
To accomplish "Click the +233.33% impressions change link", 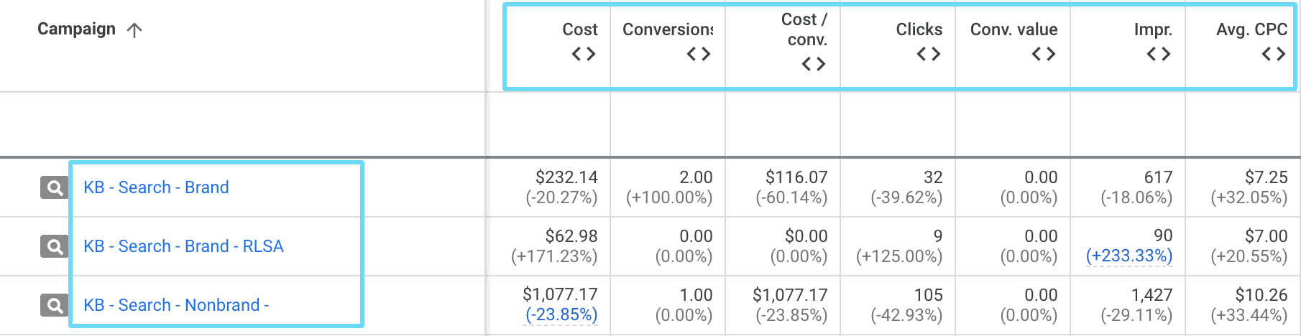I will pos(1129,256).
